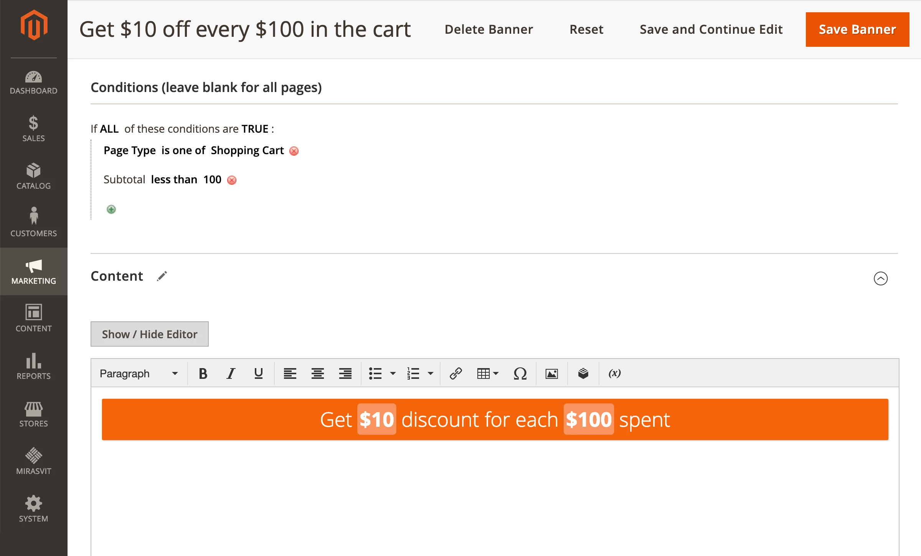Open special character Omega tool
The height and width of the screenshot is (556, 921).
click(520, 373)
